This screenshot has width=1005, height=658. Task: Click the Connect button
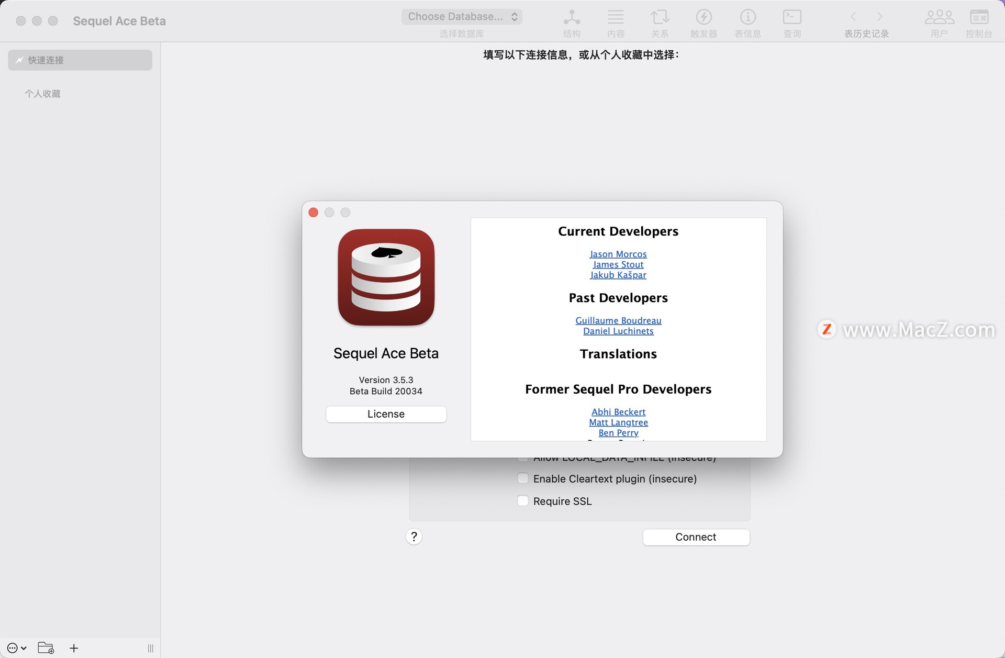click(696, 537)
